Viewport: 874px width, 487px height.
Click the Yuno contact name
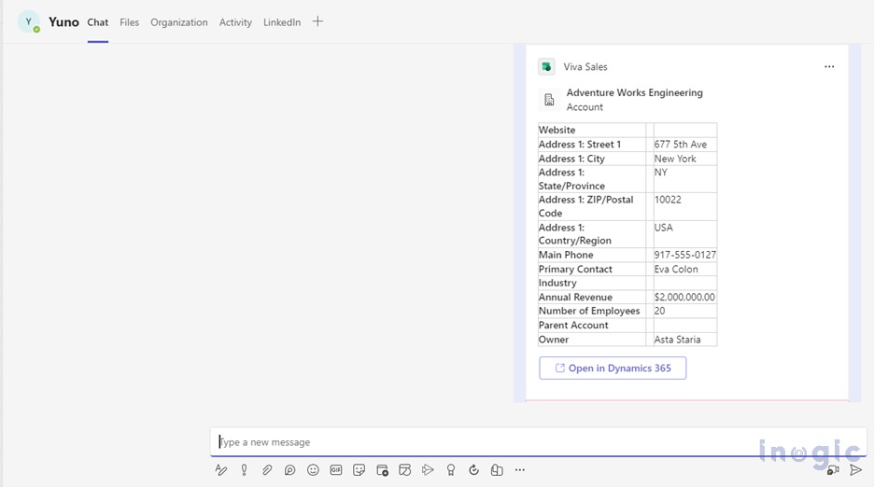(63, 22)
